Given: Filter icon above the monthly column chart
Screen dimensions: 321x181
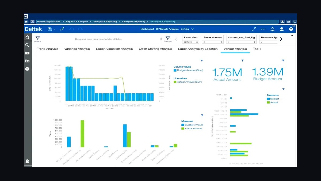Looking at the screenshot, I should point(202,61).
